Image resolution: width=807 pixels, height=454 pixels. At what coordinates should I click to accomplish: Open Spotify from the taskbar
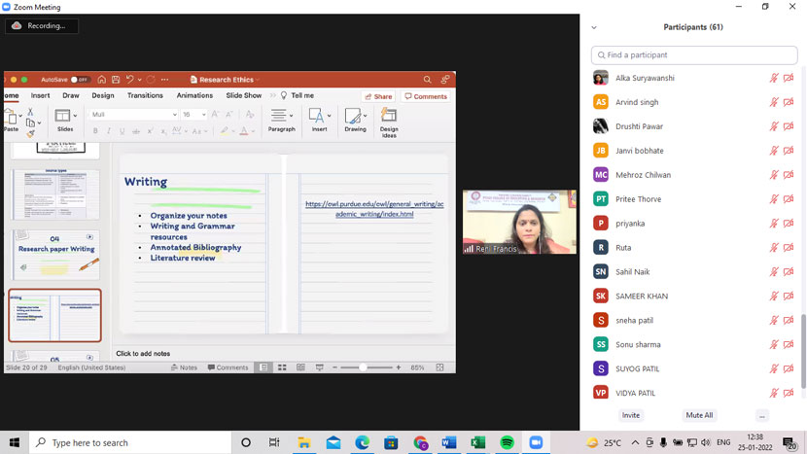click(x=507, y=442)
